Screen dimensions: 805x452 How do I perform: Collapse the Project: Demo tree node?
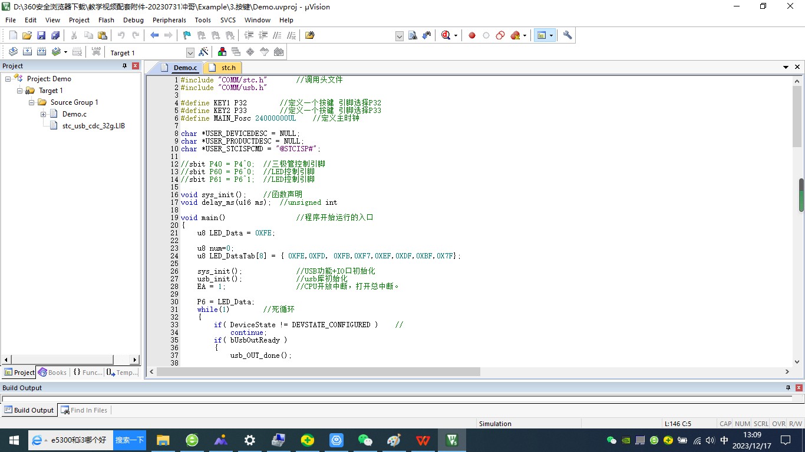pyautogui.click(x=8, y=79)
